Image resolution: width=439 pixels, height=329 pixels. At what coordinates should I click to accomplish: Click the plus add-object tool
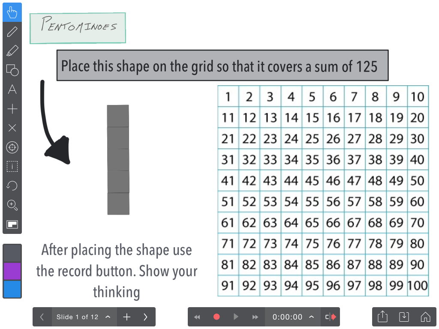[12, 108]
